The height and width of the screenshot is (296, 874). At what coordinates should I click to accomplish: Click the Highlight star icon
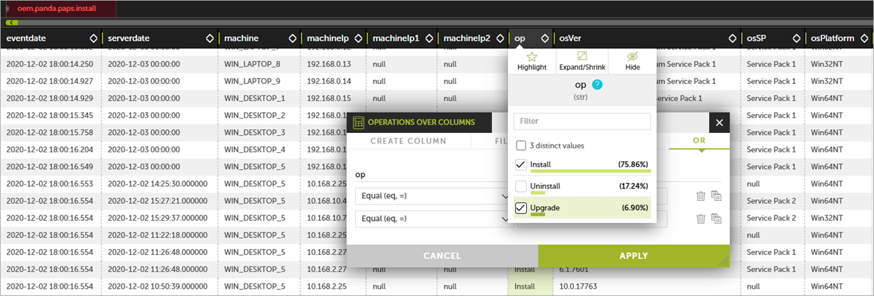pyautogui.click(x=532, y=57)
